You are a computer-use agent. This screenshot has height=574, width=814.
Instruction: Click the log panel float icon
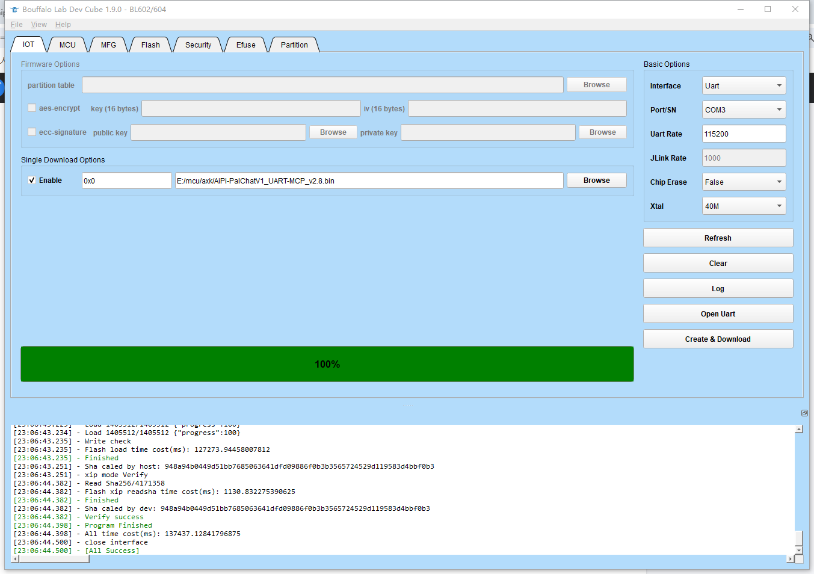pyautogui.click(x=804, y=413)
